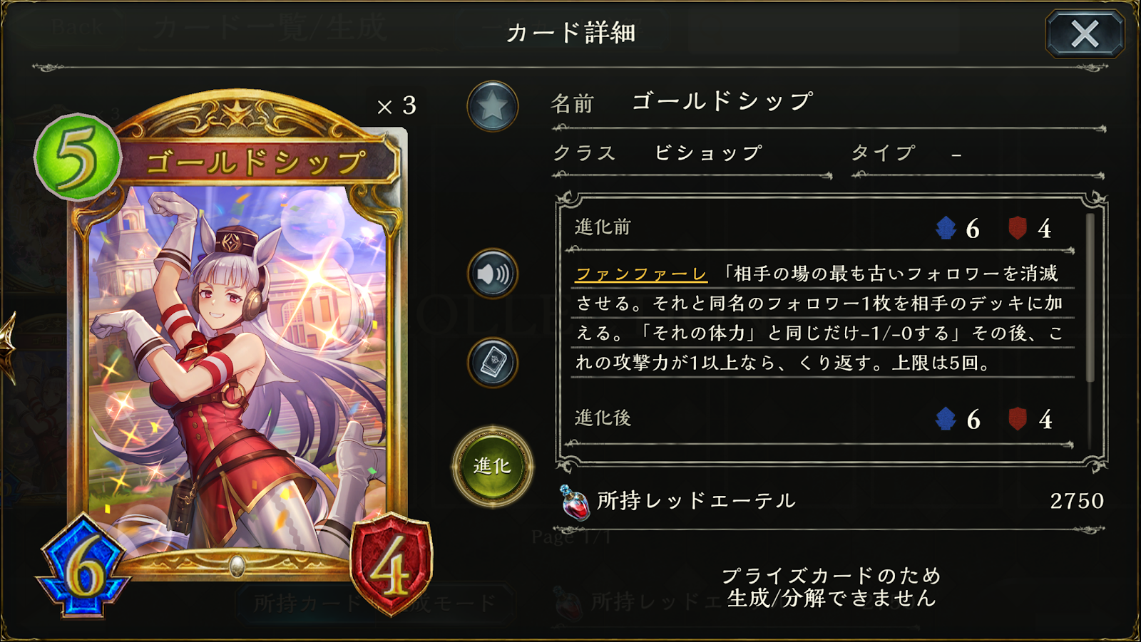Tap the card flavor text icon
Viewport: 1141px width, 642px height.
[x=492, y=363]
